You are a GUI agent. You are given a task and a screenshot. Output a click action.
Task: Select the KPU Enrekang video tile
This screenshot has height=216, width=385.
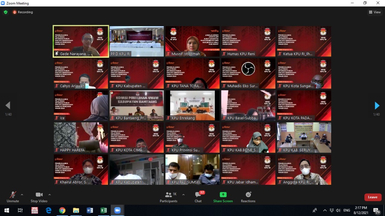tap(192, 105)
